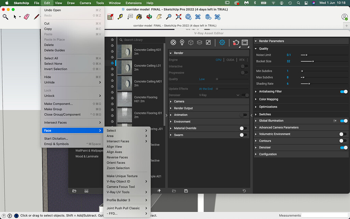Open the V-Ray Materials panel

(173, 42)
